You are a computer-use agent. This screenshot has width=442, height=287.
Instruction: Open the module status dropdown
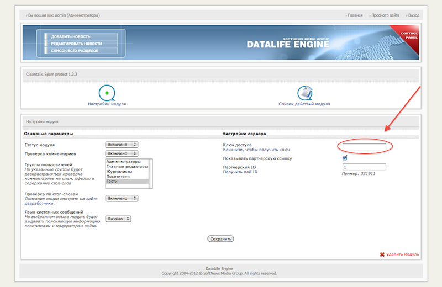(x=121, y=145)
